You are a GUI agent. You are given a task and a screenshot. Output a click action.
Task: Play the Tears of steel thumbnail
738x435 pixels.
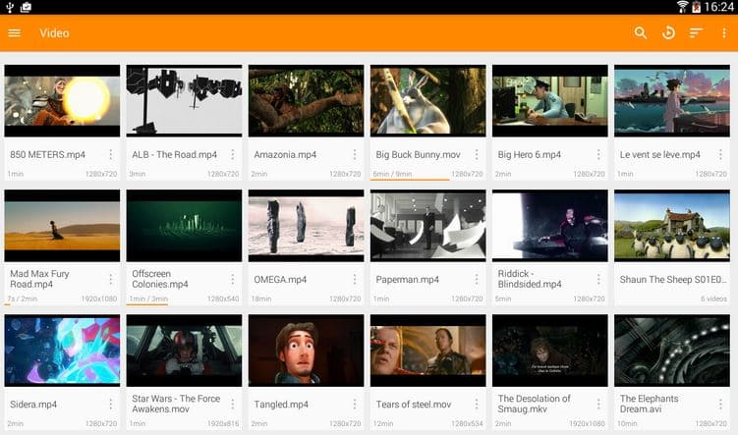427,351
